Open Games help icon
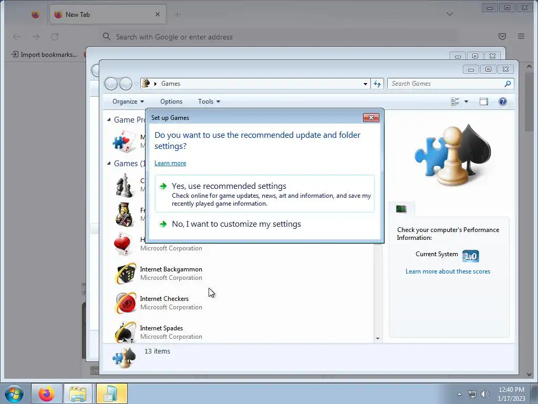 [503, 102]
